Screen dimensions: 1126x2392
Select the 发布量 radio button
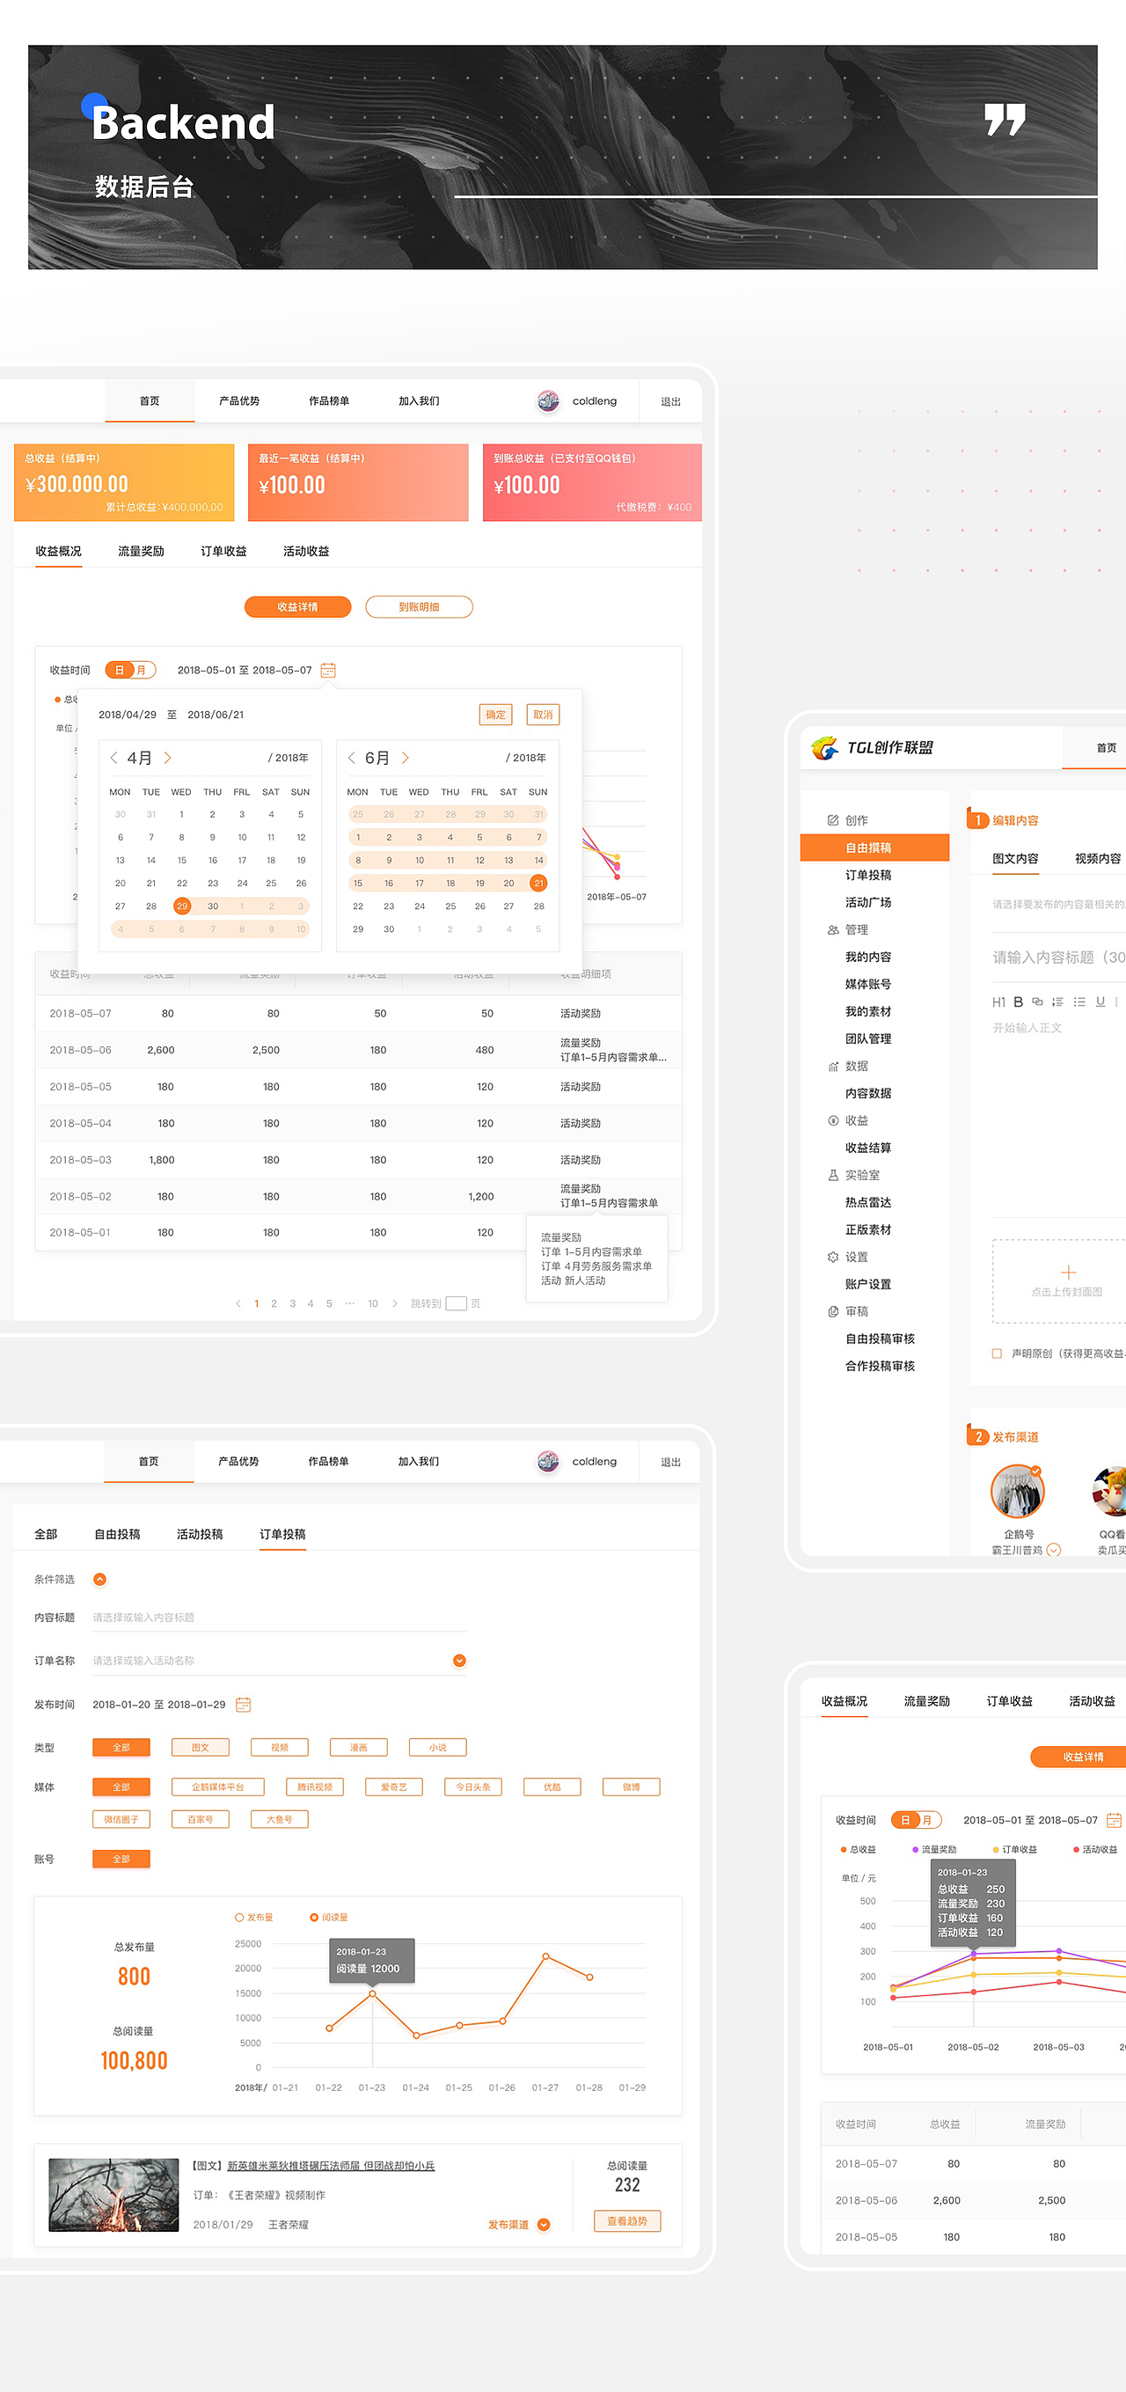(238, 1917)
